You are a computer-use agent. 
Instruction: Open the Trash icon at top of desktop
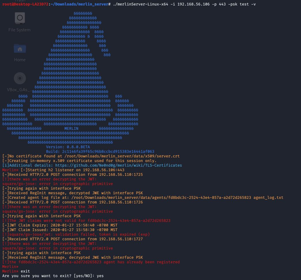coord(20,1)
